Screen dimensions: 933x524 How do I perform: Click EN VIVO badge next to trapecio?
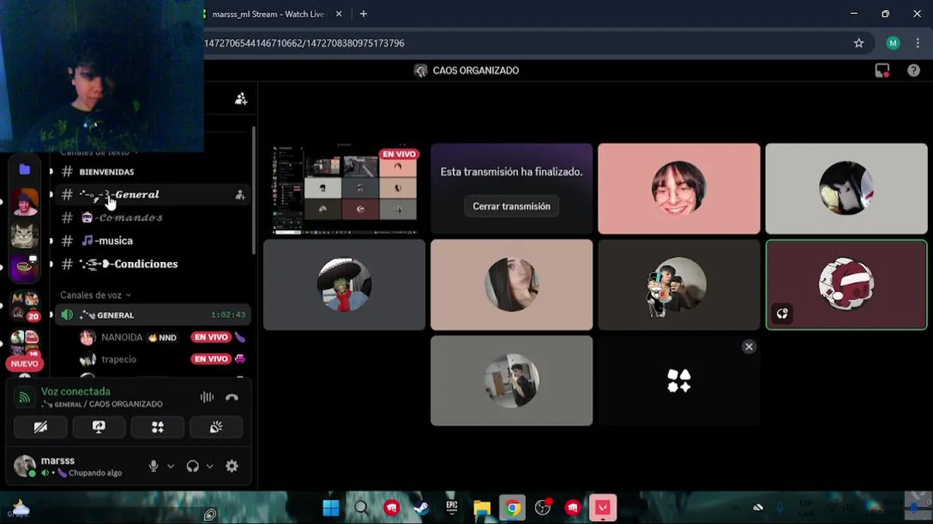click(211, 359)
